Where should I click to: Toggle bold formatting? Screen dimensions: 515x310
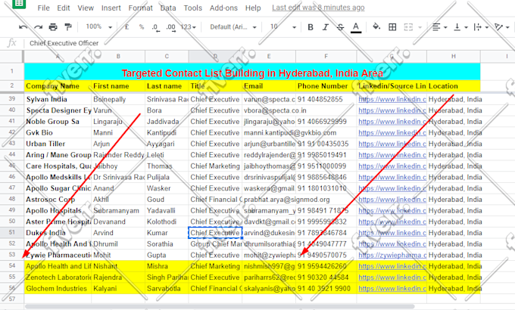tap(310, 27)
